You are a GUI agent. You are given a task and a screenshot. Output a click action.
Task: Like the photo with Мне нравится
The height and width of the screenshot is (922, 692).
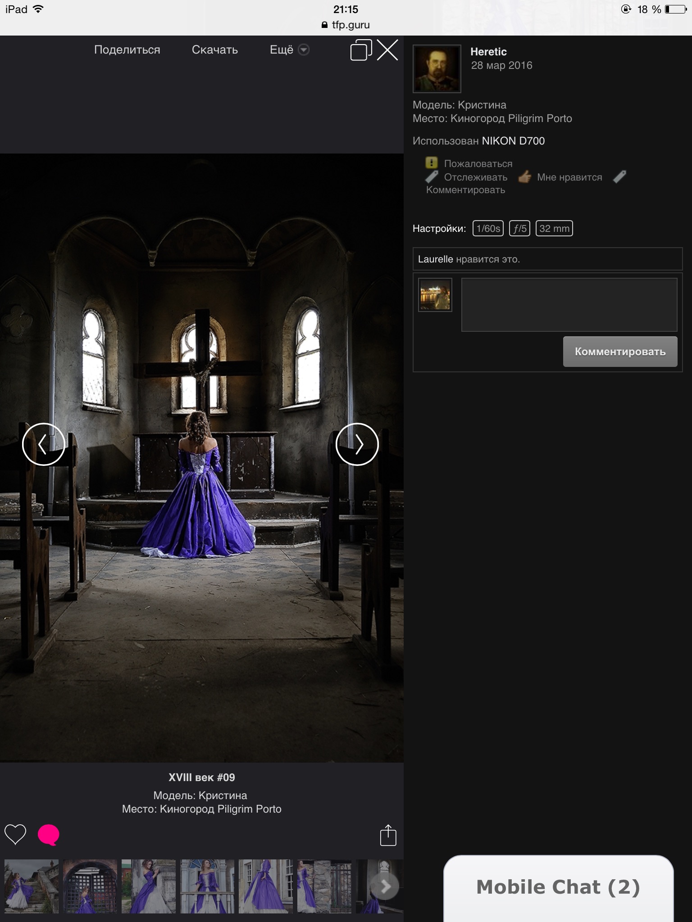569,177
